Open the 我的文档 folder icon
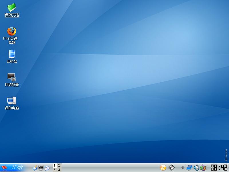Image resolution: width=229 pixels, height=172 pixels. [12, 7]
